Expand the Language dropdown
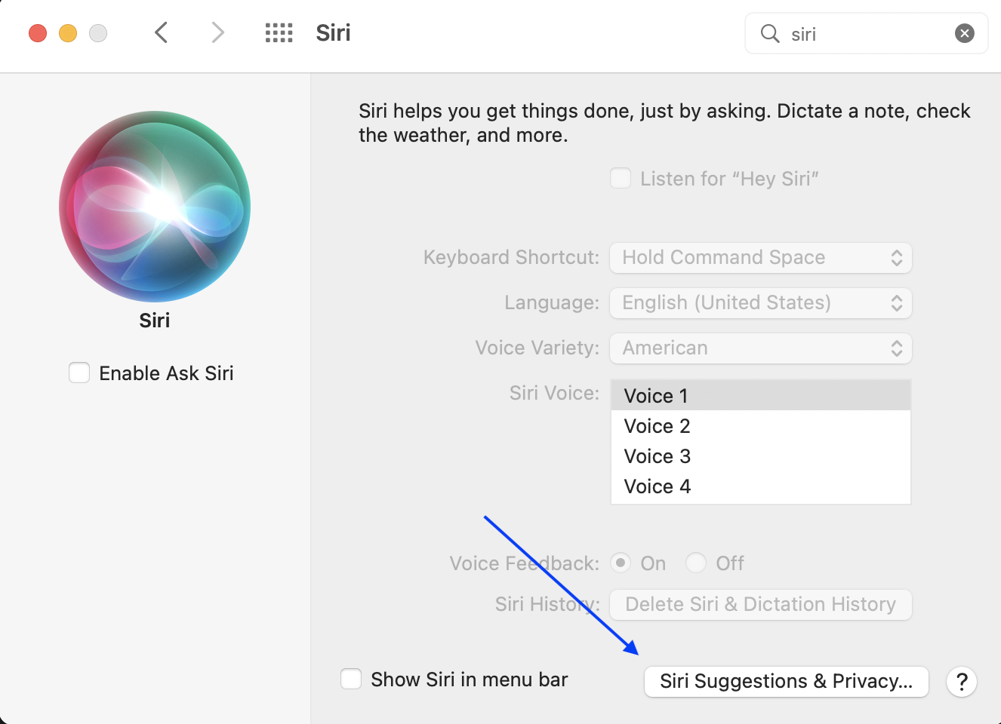The height and width of the screenshot is (724, 1001). 760,303
